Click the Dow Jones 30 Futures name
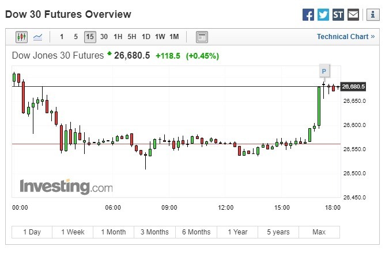The image size is (389, 254). click(58, 55)
